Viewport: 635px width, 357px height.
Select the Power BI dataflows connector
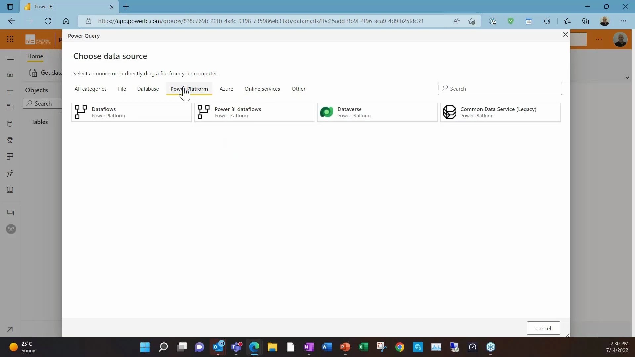(x=254, y=112)
